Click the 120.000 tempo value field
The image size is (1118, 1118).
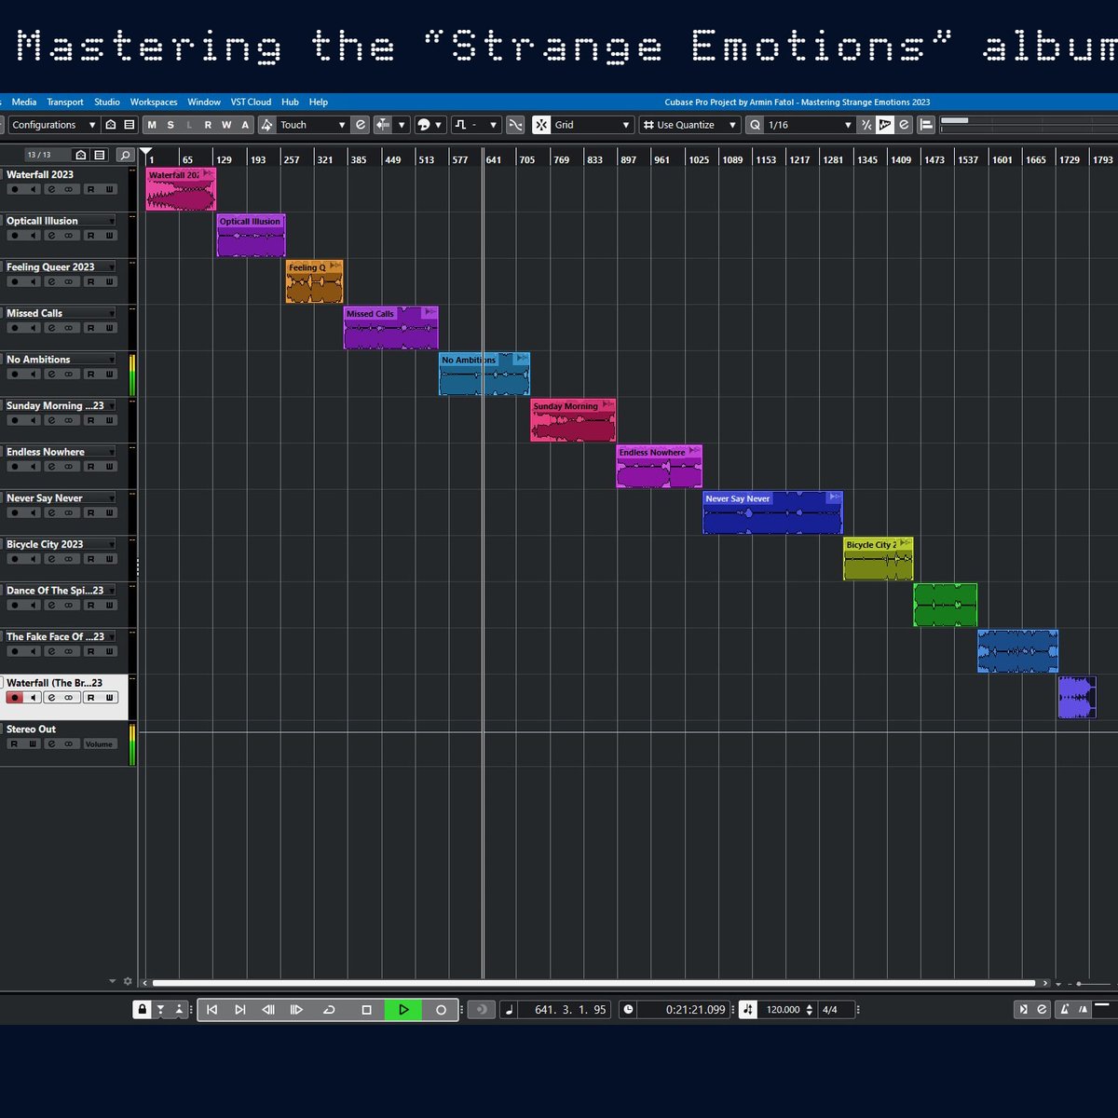[x=783, y=1009]
